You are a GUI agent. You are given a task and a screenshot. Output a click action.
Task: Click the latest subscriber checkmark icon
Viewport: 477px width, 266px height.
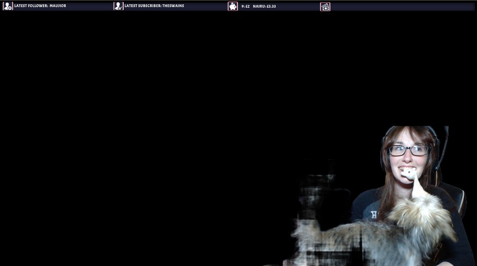pos(118,6)
